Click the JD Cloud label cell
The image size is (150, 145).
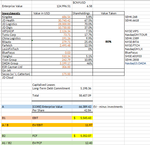(x=17, y=78)
